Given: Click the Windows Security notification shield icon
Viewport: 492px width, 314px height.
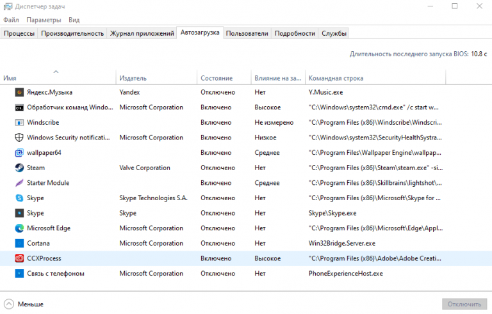Looking at the screenshot, I should tap(19, 137).
